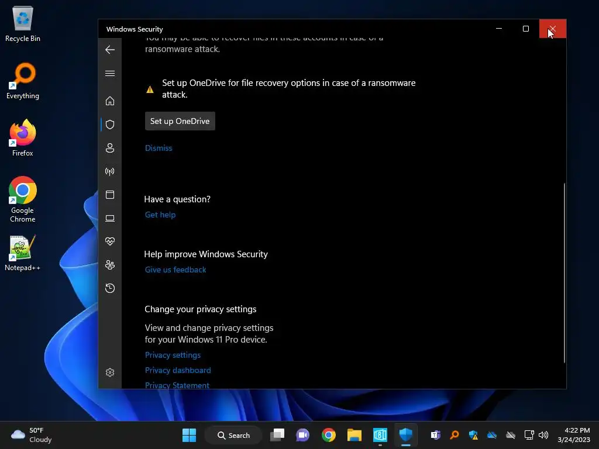Image resolution: width=599 pixels, height=449 pixels.
Task: Click the grey OneDrive tray icon
Action: [x=511, y=435]
